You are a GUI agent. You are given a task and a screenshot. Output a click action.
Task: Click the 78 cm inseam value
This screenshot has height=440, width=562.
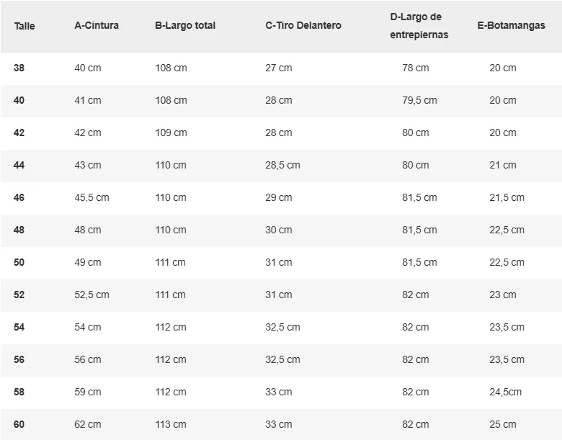416,68
